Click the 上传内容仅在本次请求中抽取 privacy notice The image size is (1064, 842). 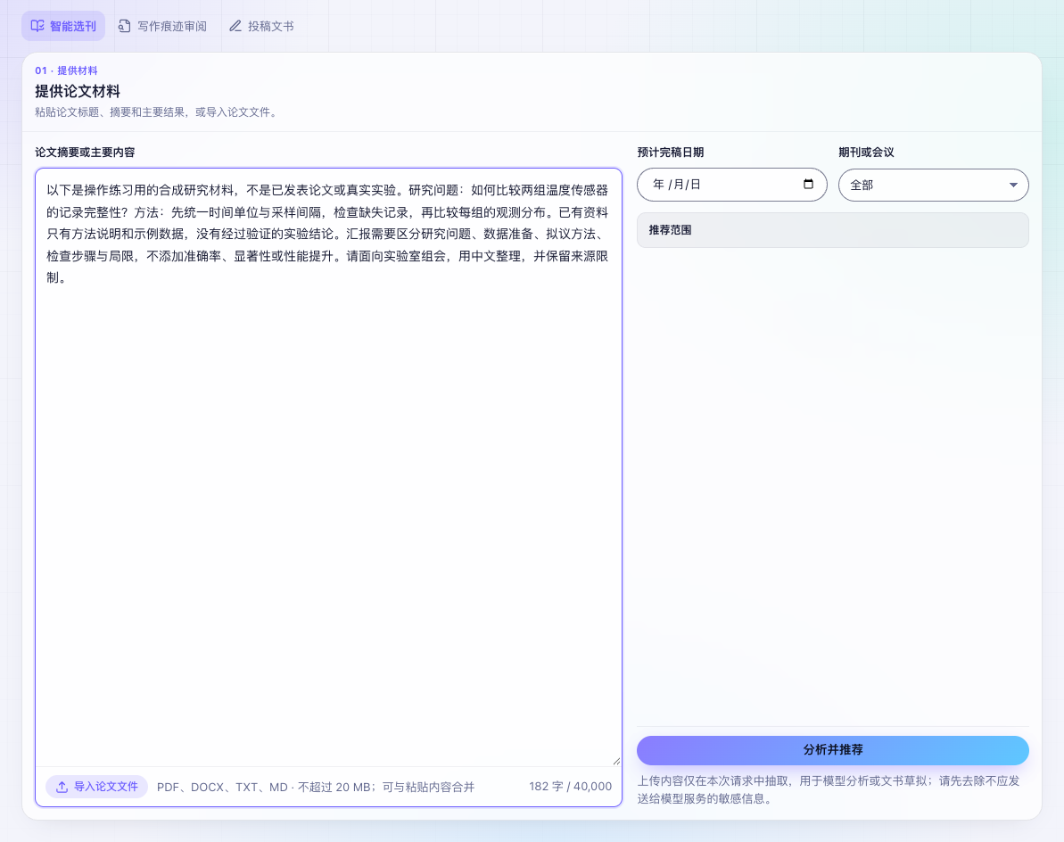coord(829,789)
